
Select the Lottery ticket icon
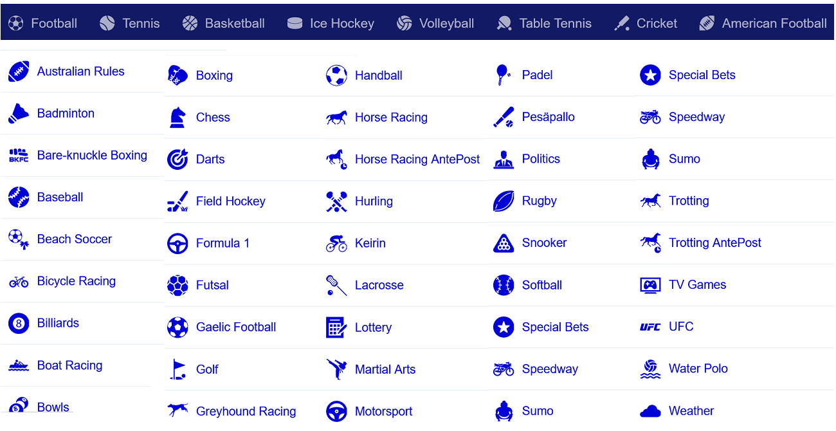[335, 327]
